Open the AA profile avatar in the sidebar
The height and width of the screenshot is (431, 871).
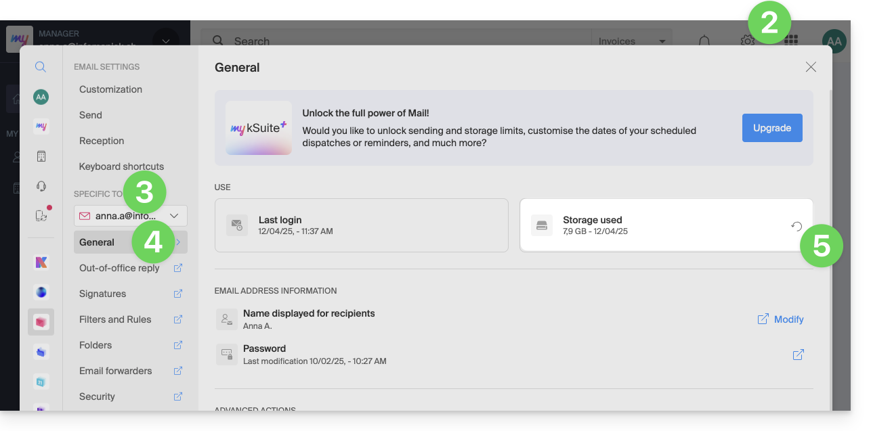click(41, 97)
